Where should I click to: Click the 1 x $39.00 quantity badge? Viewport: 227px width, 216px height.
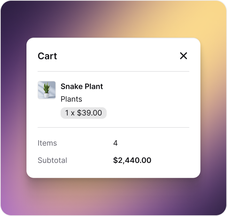pyautogui.click(x=84, y=113)
